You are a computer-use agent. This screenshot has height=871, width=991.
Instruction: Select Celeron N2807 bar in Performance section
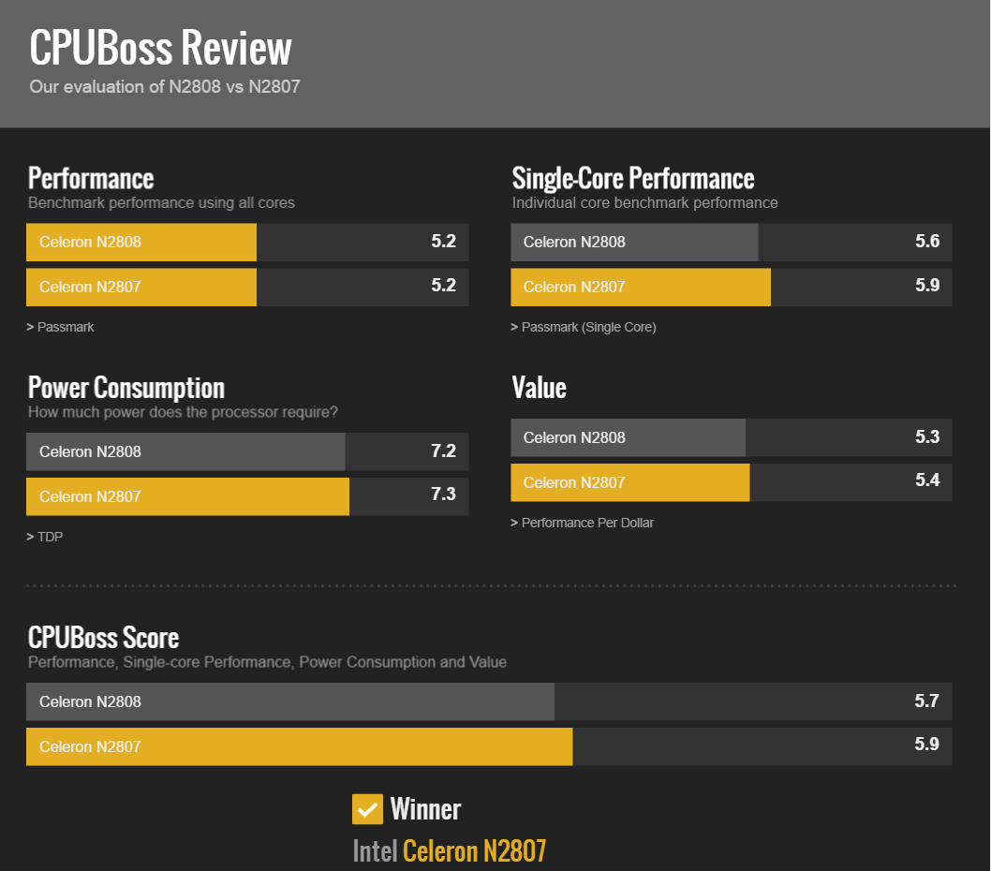click(247, 287)
